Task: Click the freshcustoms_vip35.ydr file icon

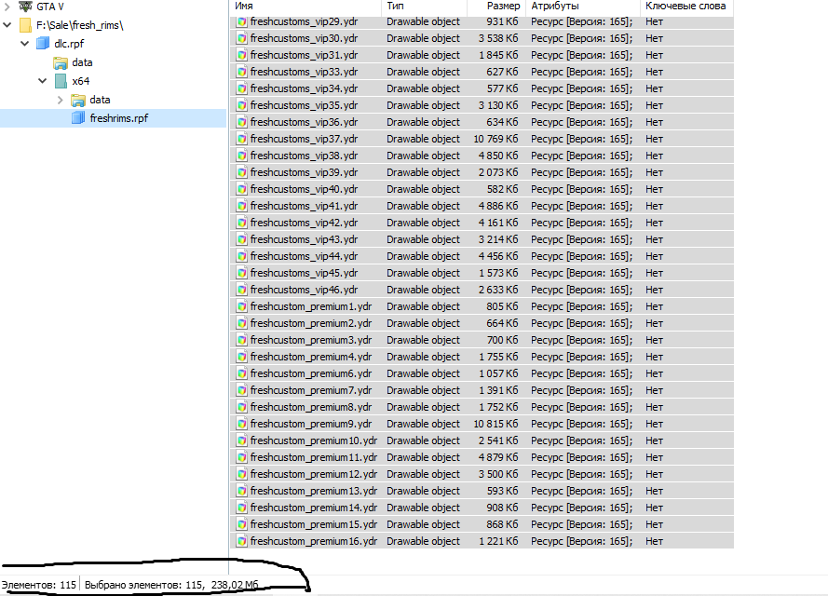Action: [242, 105]
